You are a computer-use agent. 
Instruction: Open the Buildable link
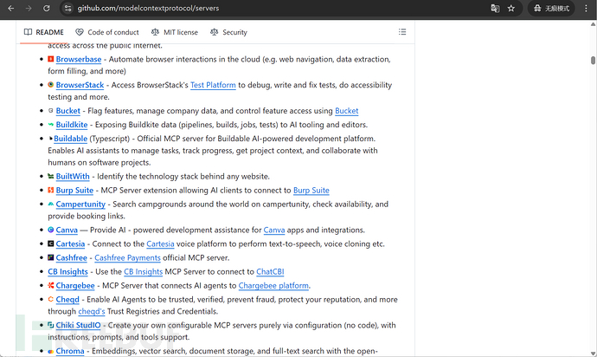click(x=70, y=139)
